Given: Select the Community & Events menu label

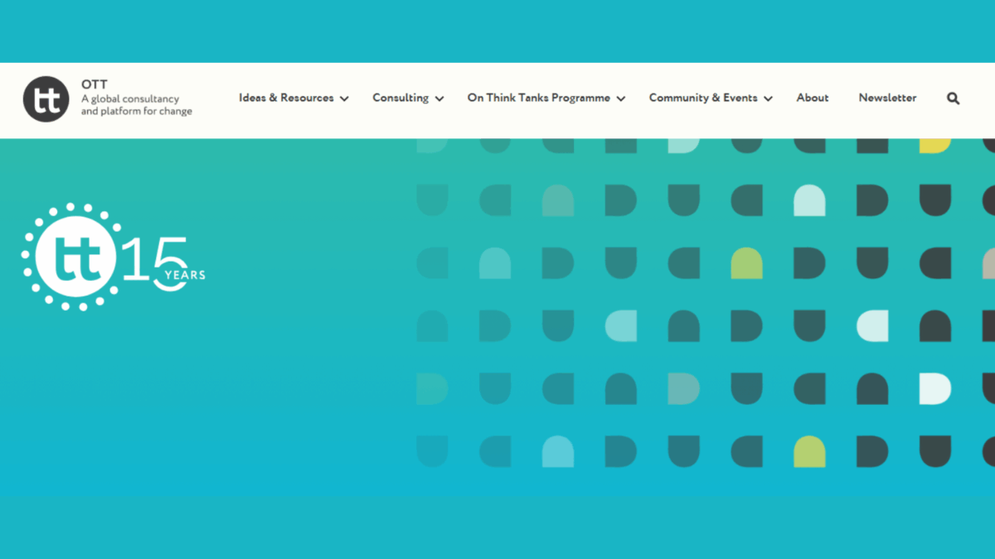Looking at the screenshot, I should (702, 98).
